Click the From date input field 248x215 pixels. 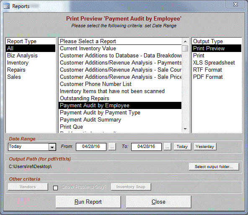(91, 147)
